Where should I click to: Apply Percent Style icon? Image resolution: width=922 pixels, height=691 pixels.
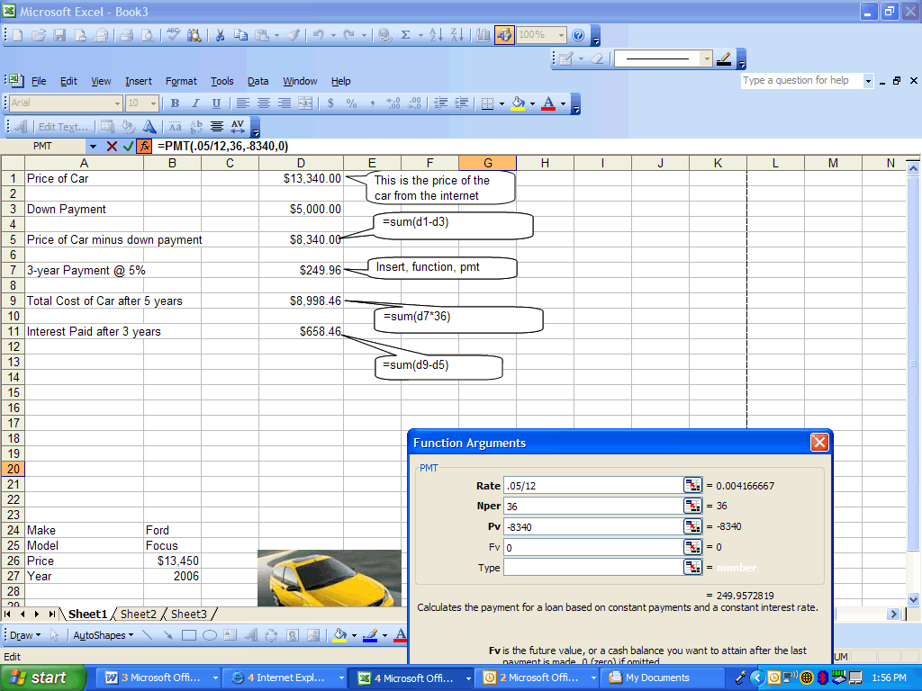pos(352,103)
